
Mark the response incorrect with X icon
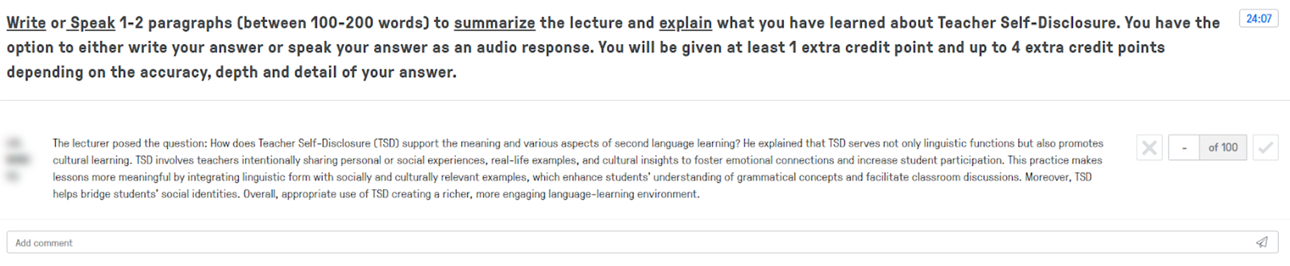click(x=1149, y=148)
